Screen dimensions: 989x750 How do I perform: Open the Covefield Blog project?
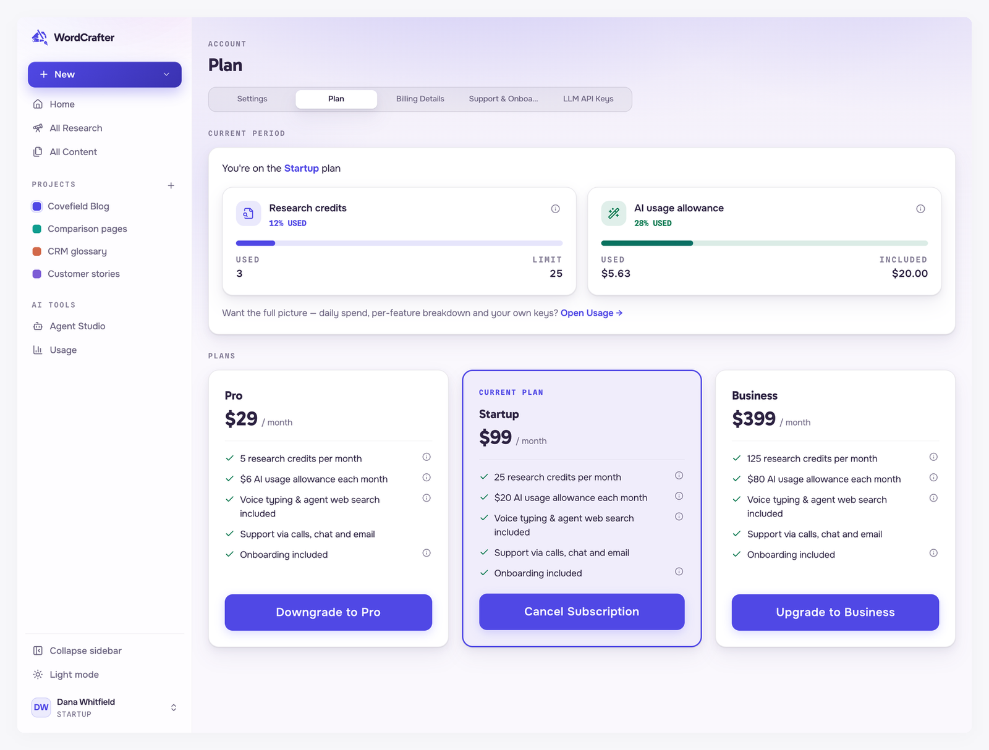(x=104, y=206)
